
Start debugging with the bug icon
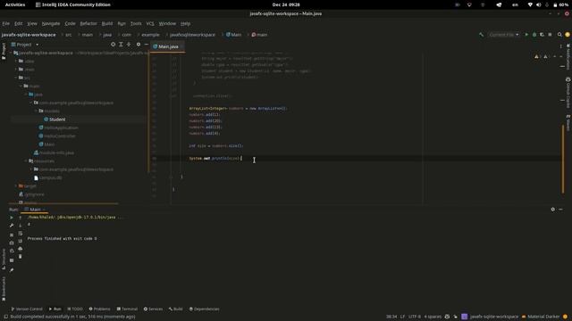point(534,35)
